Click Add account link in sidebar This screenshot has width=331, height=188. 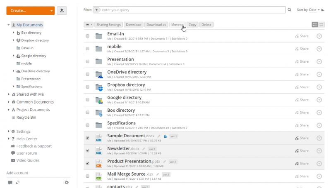click(17, 173)
